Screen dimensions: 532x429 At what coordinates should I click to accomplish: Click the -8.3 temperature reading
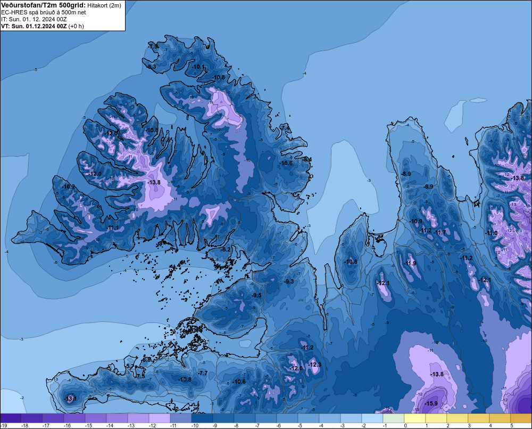coord(151,67)
